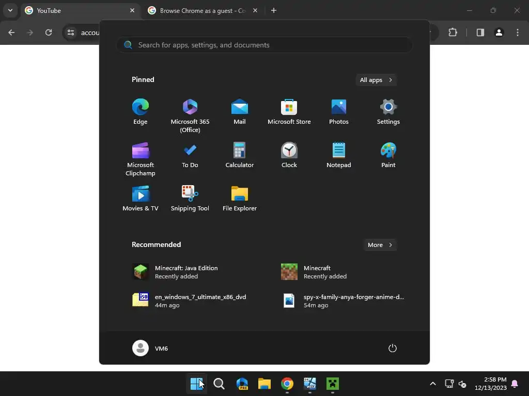Image resolution: width=529 pixels, height=396 pixels.
Task: Open taskbar Search
Action: pyautogui.click(x=219, y=384)
